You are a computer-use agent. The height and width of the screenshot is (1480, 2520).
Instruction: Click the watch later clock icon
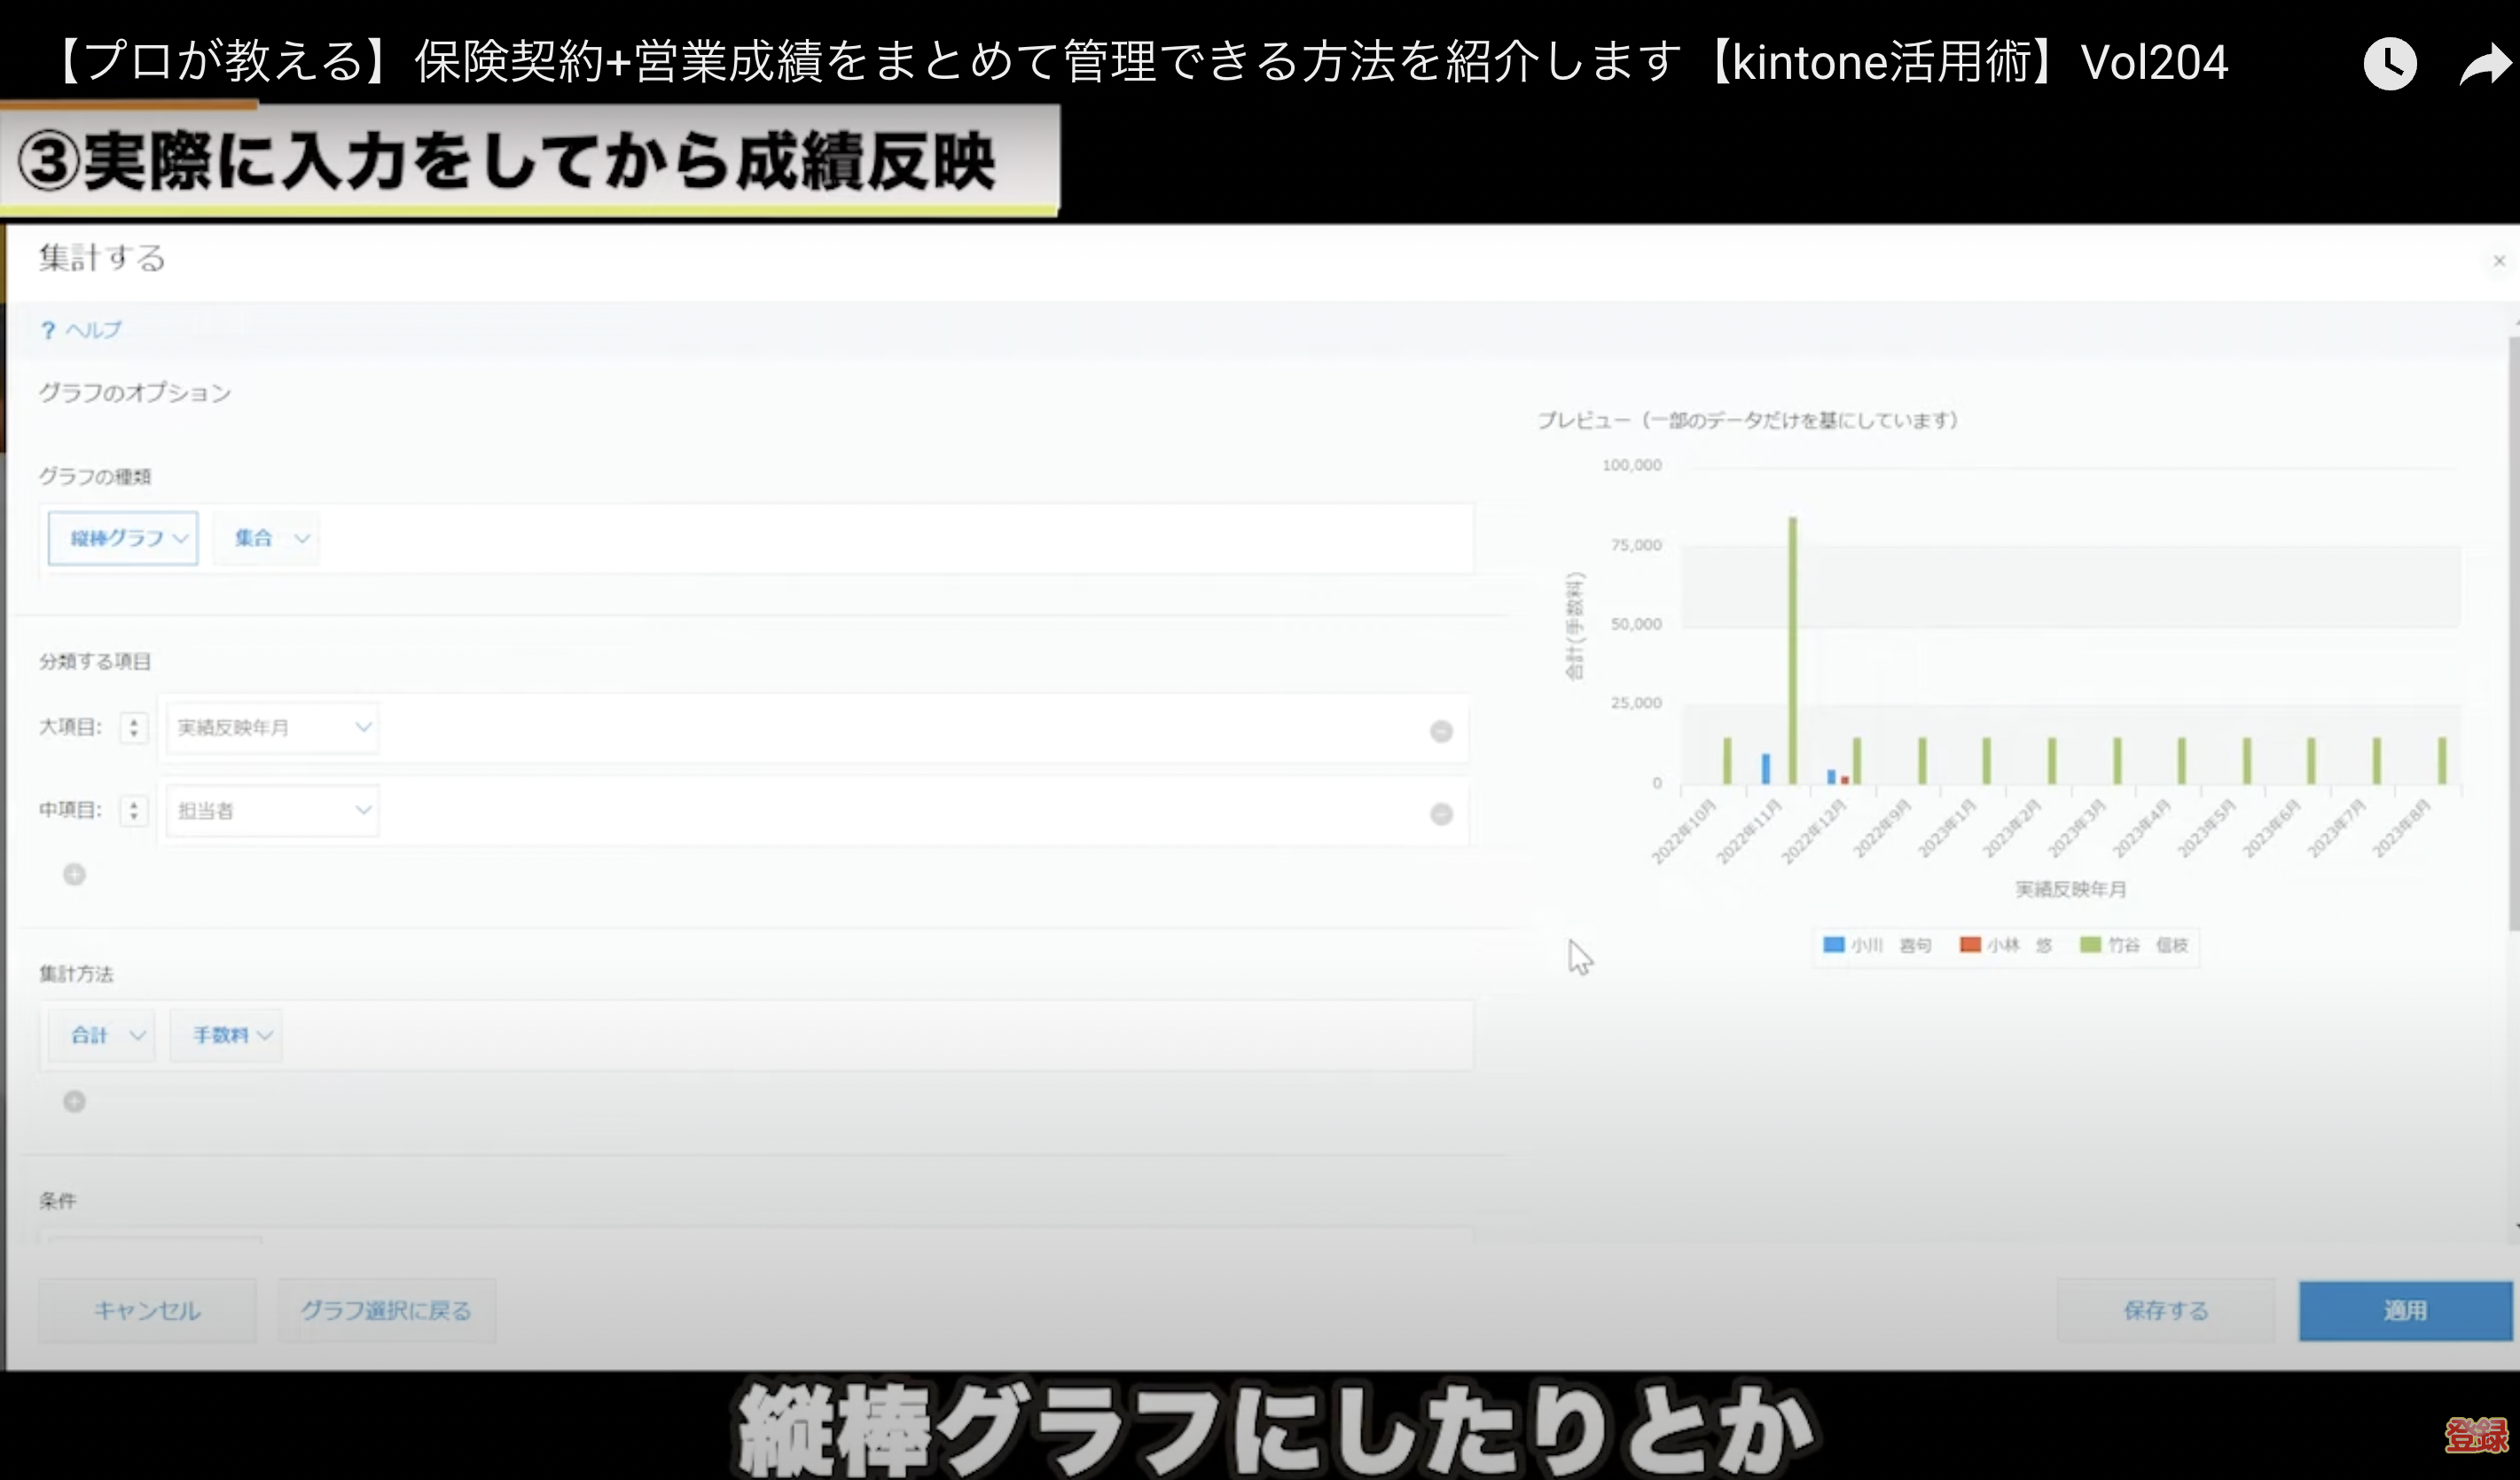[x=2389, y=65]
